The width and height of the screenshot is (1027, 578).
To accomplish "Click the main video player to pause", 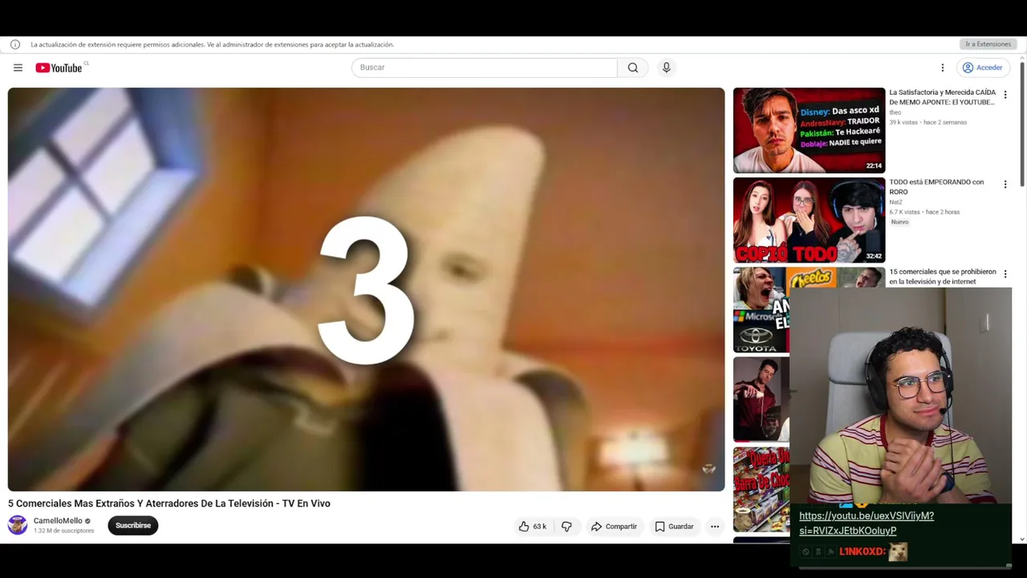I will pyautogui.click(x=366, y=289).
